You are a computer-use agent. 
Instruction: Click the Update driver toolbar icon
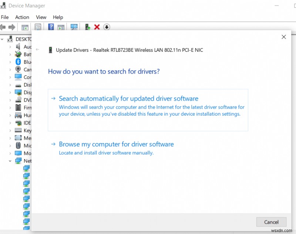tap(87, 27)
